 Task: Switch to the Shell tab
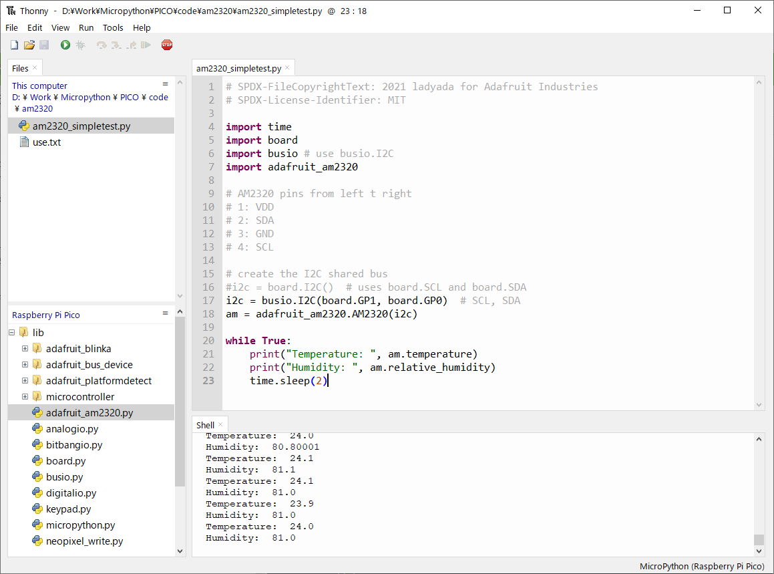coord(205,424)
